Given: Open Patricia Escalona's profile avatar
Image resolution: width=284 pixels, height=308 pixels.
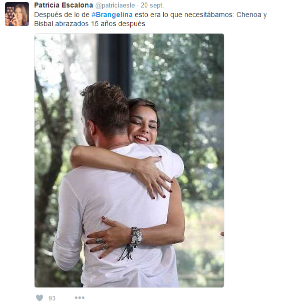Looking at the screenshot, I should click(x=17, y=14).
